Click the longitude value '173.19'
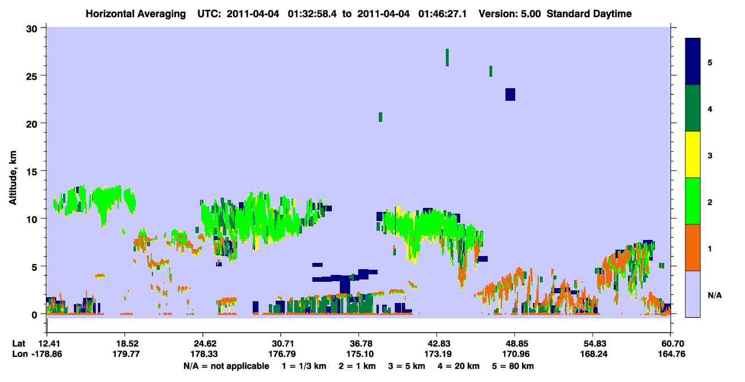This screenshot has width=745, height=382. (x=437, y=354)
